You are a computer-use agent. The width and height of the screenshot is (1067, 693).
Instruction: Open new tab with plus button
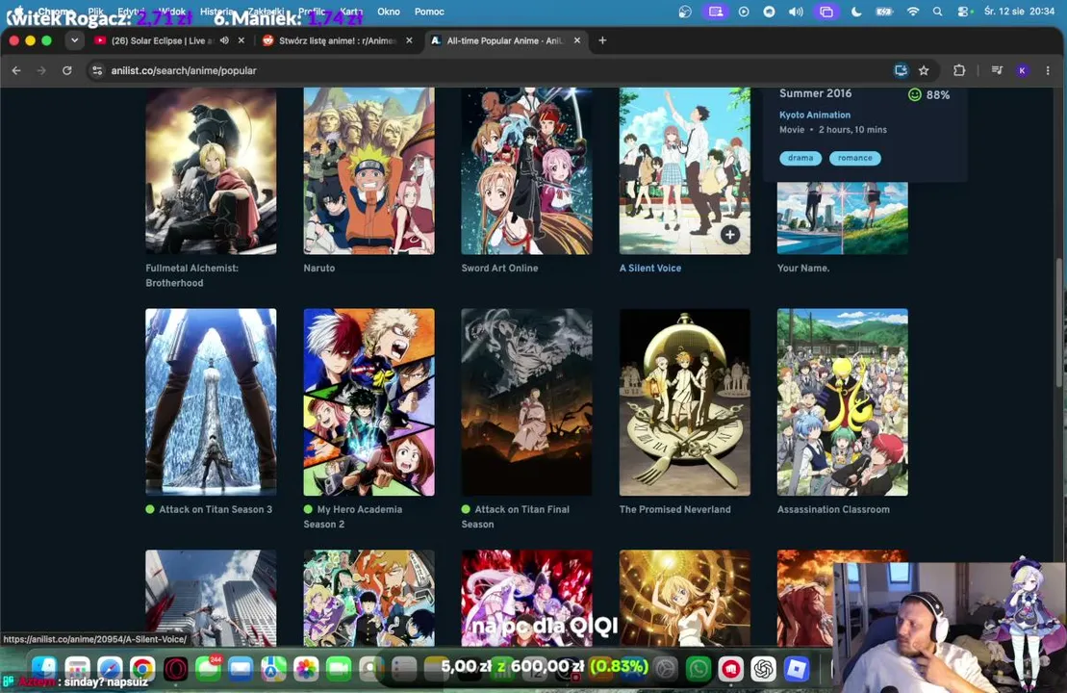coord(602,40)
